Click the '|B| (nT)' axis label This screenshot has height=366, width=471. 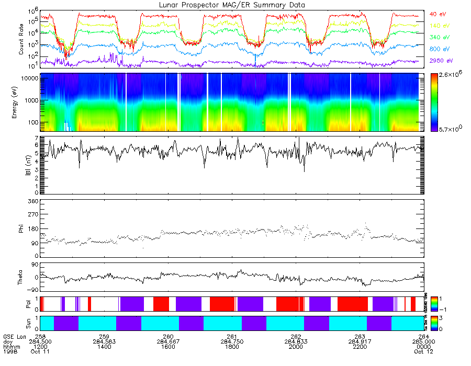28,165
